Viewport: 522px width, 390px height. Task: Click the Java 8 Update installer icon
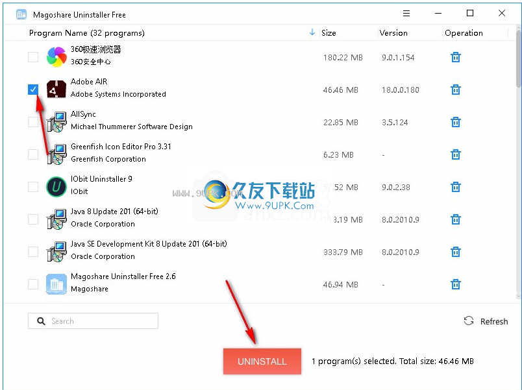[56, 219]
